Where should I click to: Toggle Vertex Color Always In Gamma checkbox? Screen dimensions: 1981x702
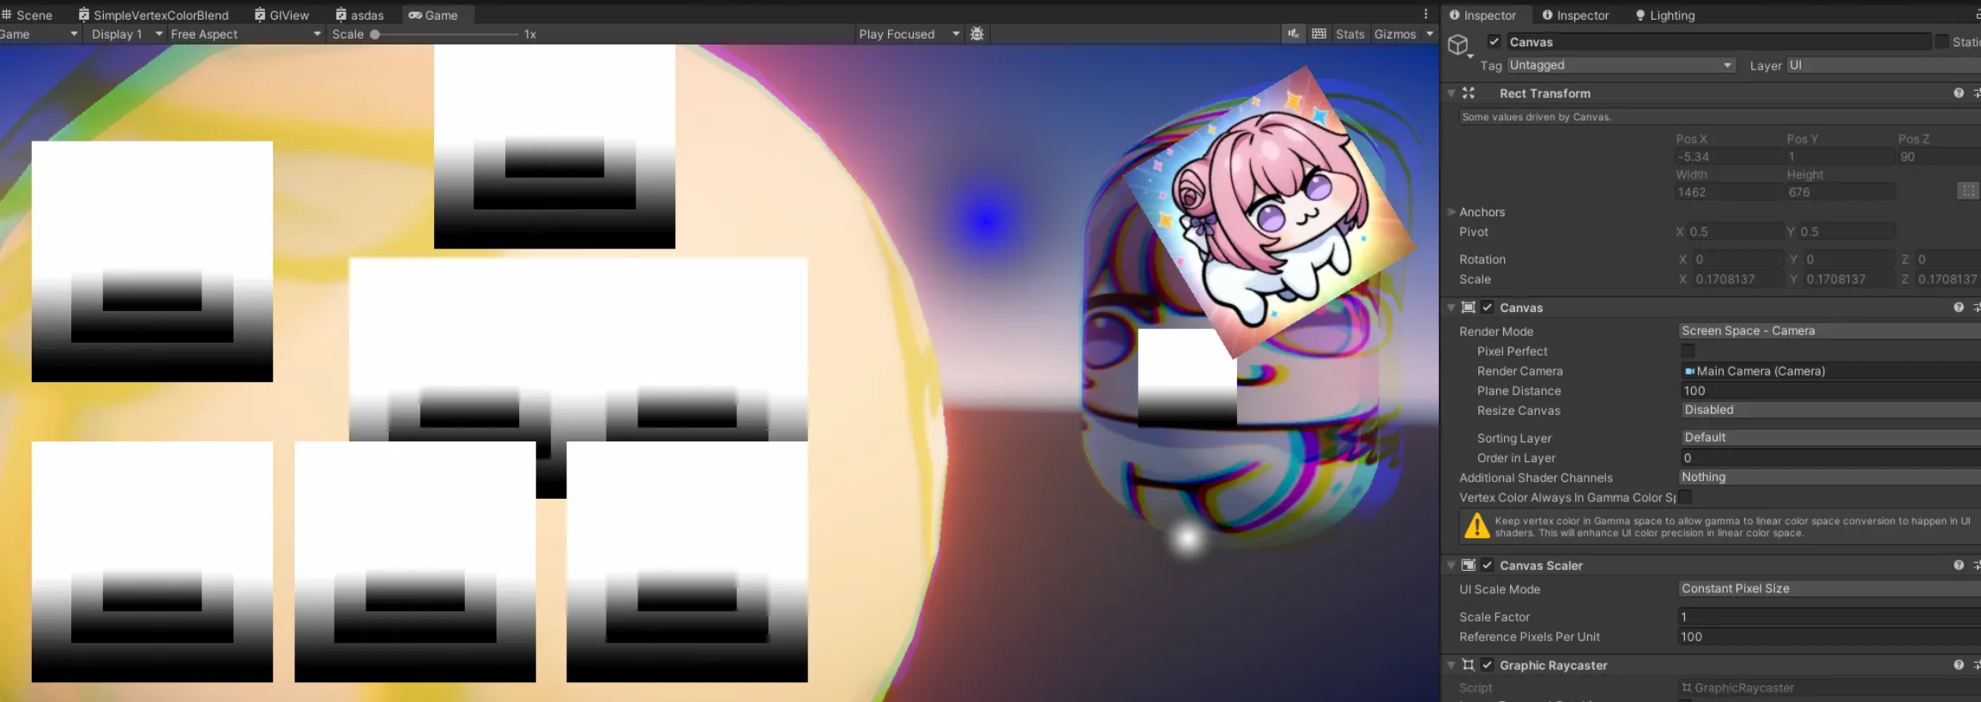[x=1686, y=497]
